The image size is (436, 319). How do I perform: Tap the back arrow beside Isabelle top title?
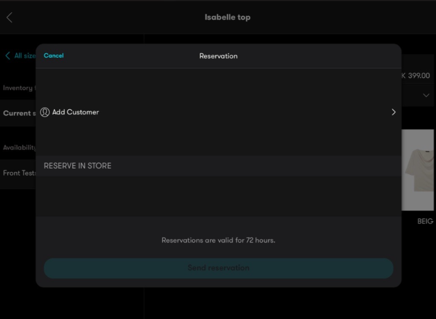8,17
